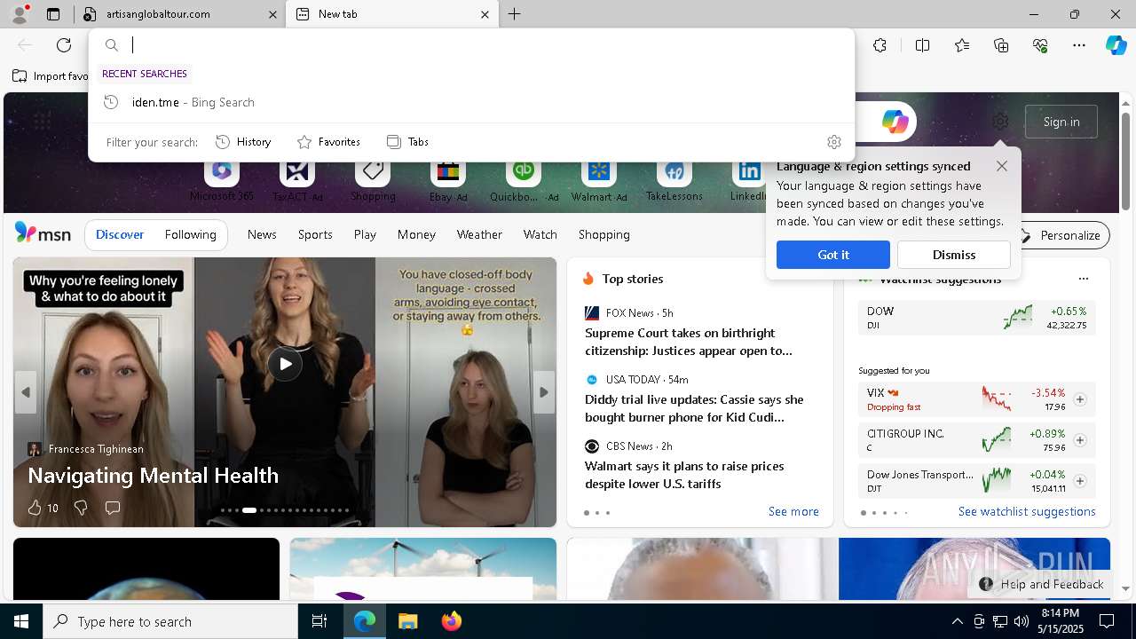
Task: Open Task View on taskbar
Action: coord(319,621)
